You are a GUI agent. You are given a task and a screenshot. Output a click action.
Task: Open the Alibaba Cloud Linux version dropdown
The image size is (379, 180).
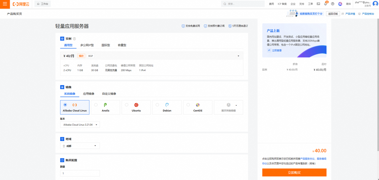tap(80, 125)
